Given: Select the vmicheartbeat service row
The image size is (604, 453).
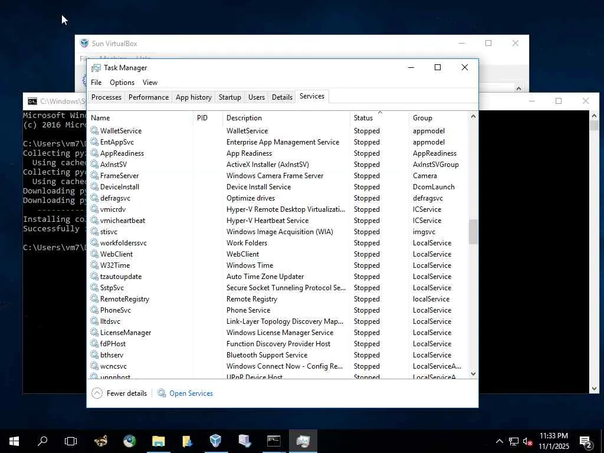Looking at the screenshot, I should (278, 221).
